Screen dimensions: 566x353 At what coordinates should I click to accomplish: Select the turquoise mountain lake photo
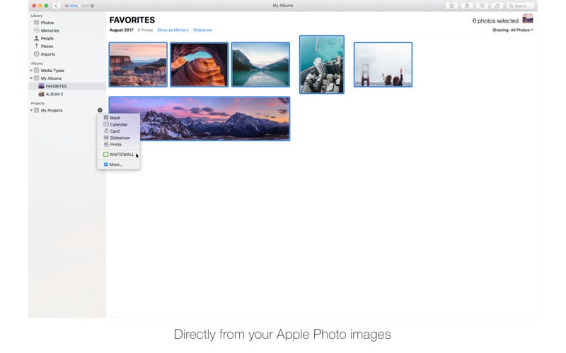pos(260,64)
